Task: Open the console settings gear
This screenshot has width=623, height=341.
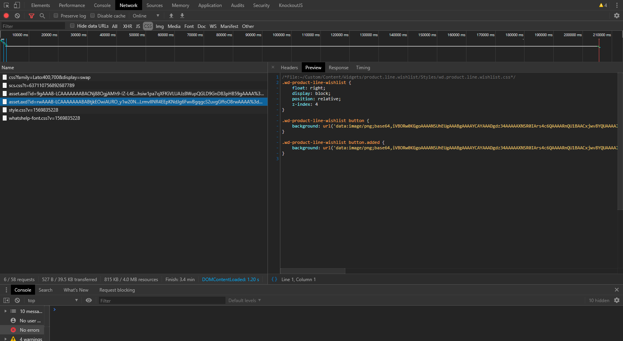Action: [617, 301]
